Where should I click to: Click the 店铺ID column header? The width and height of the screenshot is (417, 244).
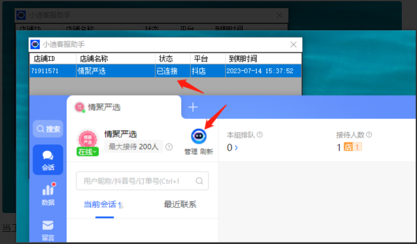[53, 59]
